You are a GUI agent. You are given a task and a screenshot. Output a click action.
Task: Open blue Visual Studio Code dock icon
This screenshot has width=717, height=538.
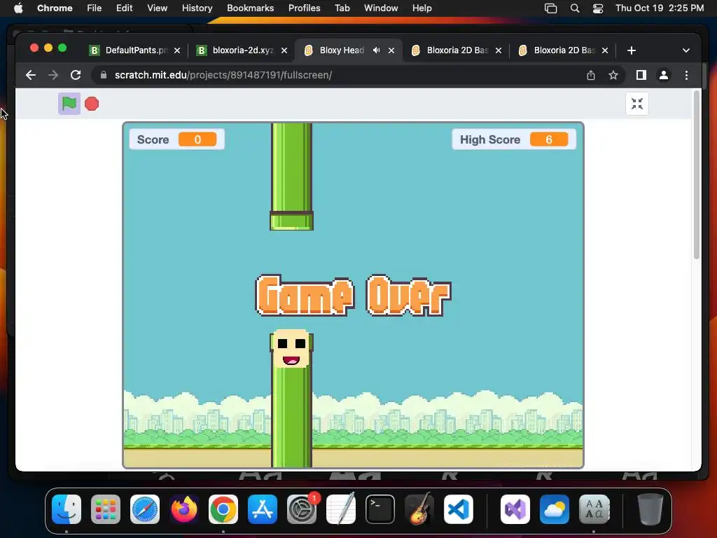[459, 509]
